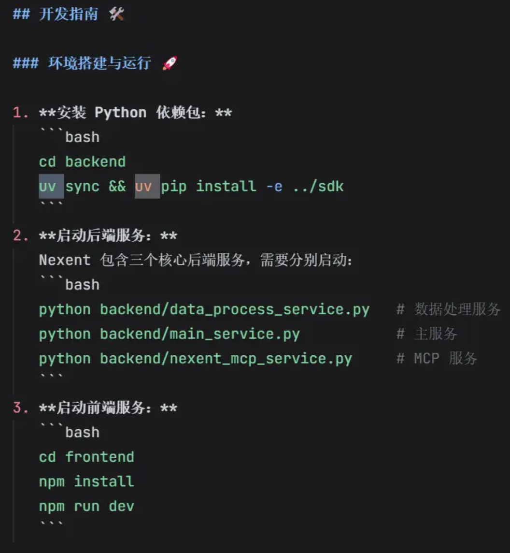Click list number 1 marker
Screen dimensions: 510x553
[20, 113]
